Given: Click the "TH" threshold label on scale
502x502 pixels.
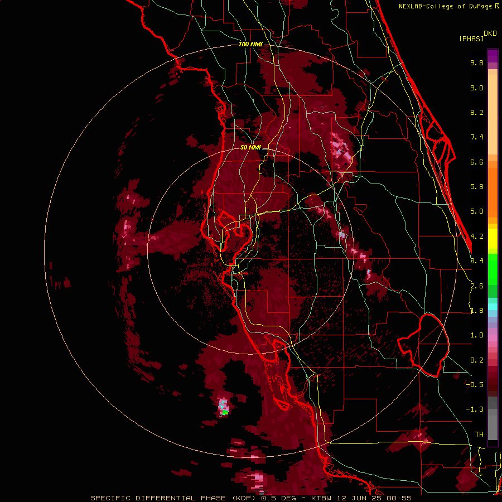Looking at the screenshot, I should click(479, 435).
